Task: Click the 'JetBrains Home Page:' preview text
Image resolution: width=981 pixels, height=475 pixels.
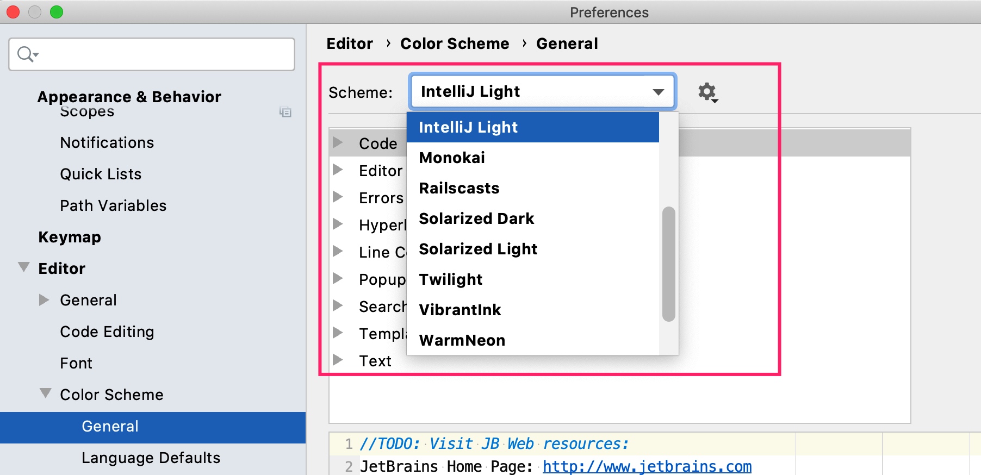Action: [446, 466]
